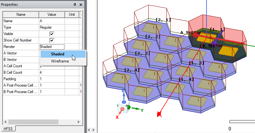Viewport: 255px width, 133px height.
Task: Open the Render value dropdown
Action: point(52,47)
